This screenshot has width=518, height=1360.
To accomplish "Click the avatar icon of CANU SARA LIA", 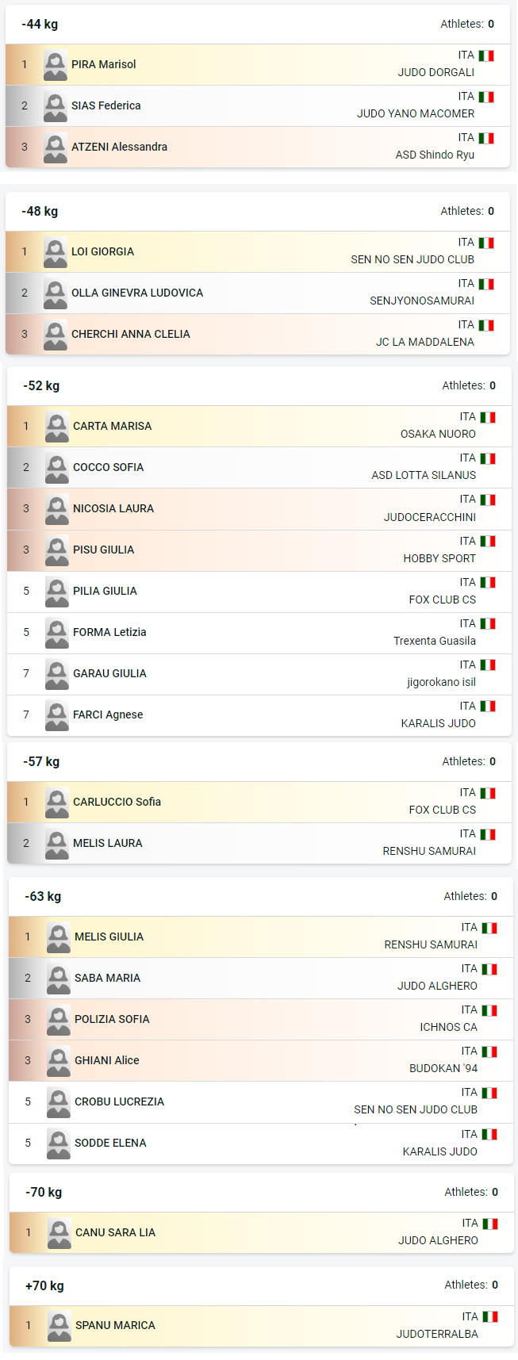I will click(x=59, y=1233).
